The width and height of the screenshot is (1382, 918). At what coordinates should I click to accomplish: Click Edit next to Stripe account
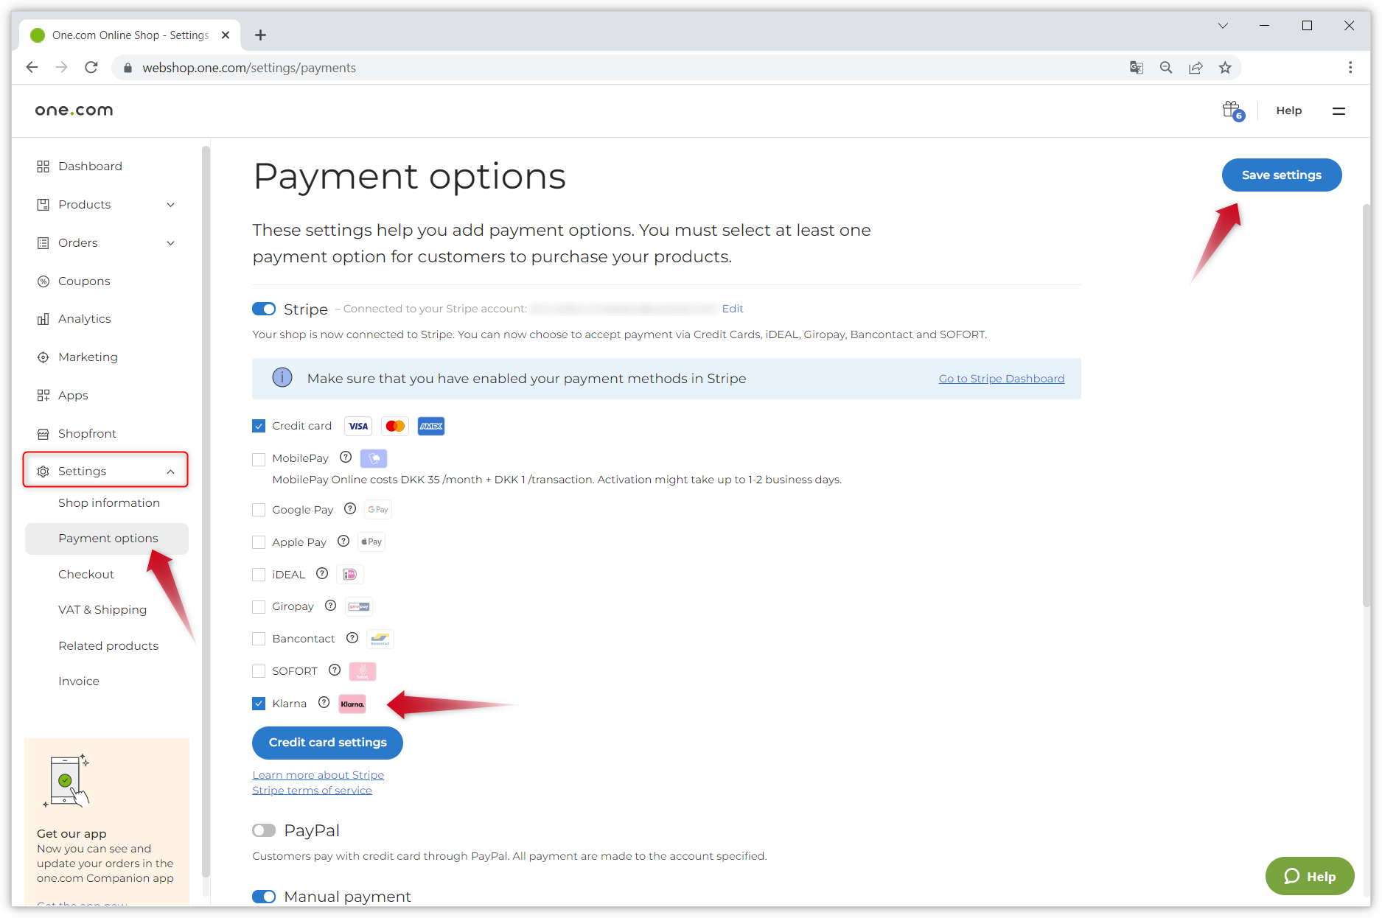[x=733, y=309]
